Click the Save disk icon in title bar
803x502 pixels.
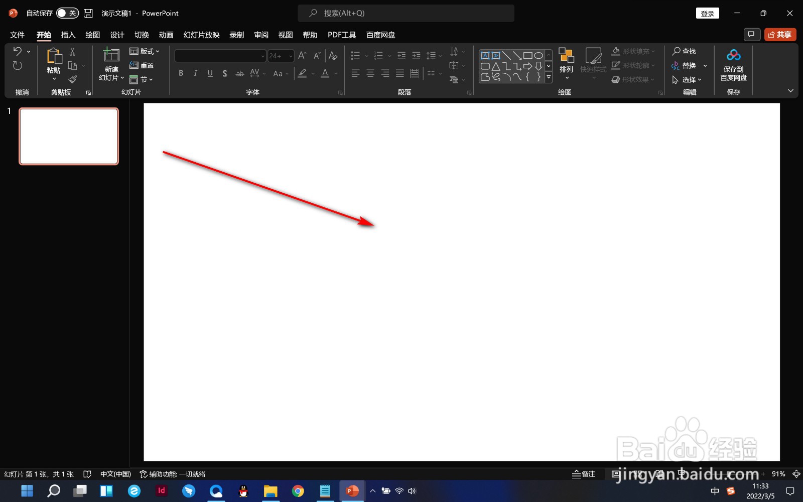[88, 13]
